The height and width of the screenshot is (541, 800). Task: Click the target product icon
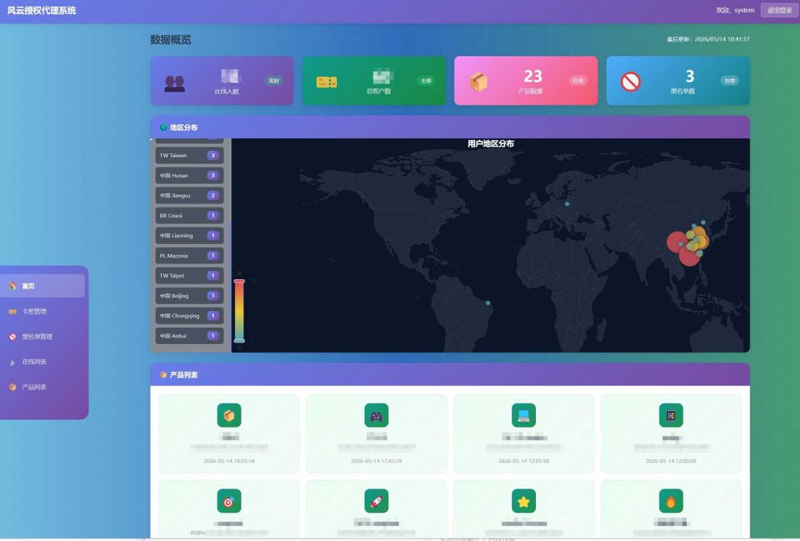tap(229, 501)
